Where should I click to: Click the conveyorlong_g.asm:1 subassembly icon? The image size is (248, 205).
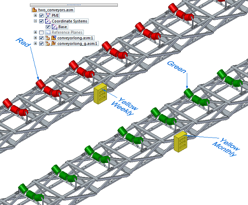[54, 43]
